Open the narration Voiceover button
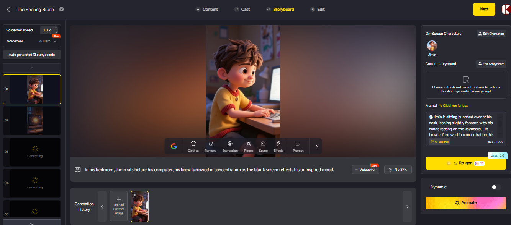The width and height of the screenshot is (511, 225). pyautogui.click(x=365, y=170)
